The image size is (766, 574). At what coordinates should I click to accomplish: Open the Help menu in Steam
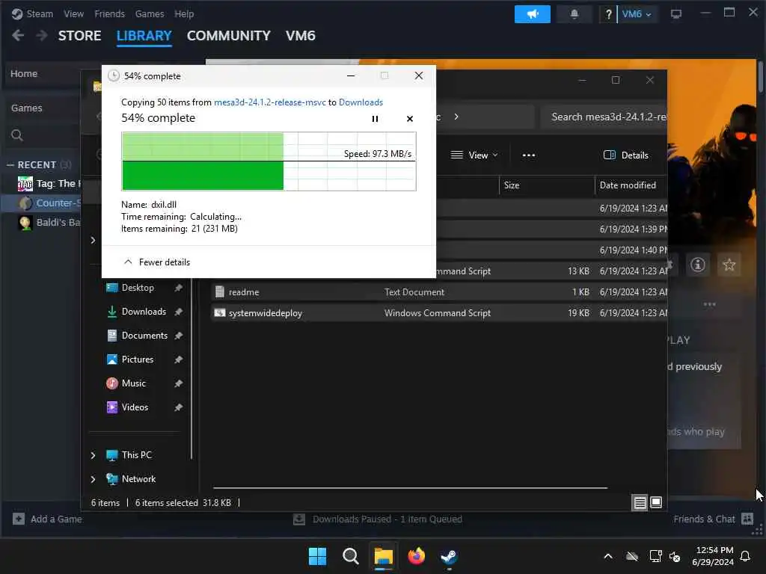pos(184,13)
